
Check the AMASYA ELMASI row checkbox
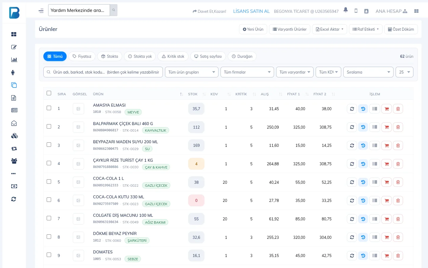tap(49, 108)
